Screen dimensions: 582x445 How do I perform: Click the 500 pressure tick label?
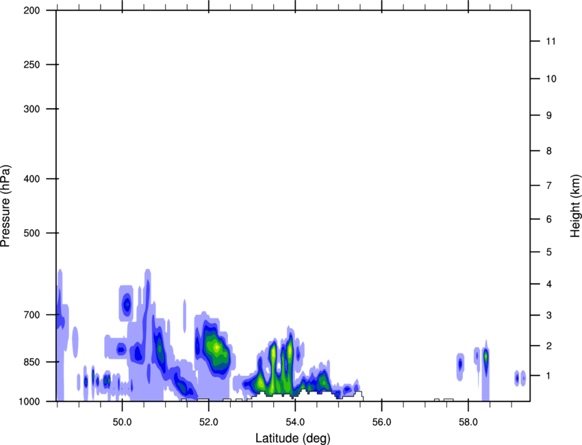tap(31, 233)
